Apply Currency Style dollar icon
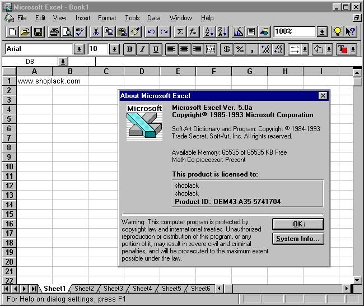Screen dimensions: 364x306 click(227, 49)
